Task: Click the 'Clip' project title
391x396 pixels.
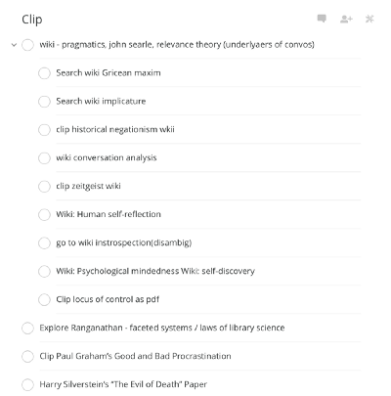Action: click(32, 20)
